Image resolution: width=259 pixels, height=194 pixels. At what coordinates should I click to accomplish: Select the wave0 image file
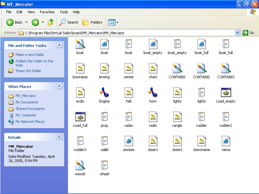pos(80,165)
